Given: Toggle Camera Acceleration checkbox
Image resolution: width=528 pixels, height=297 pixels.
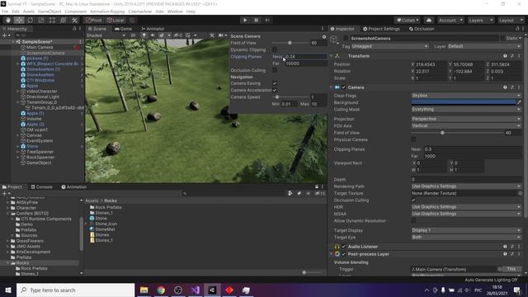Looking at the screenshot, I should [x=275, y=90].
